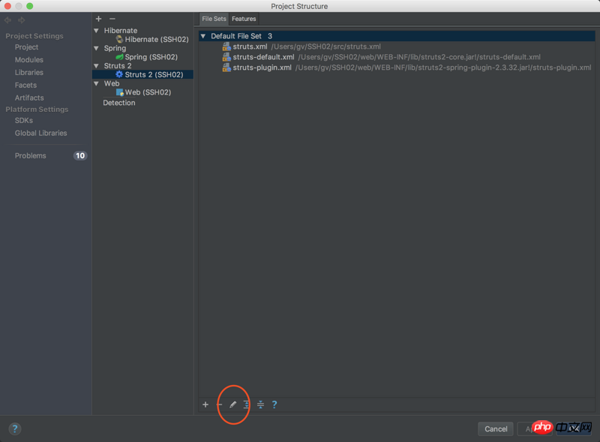600x442 pixels.
Task: Open Modules settings
Action: pos(29,60)
